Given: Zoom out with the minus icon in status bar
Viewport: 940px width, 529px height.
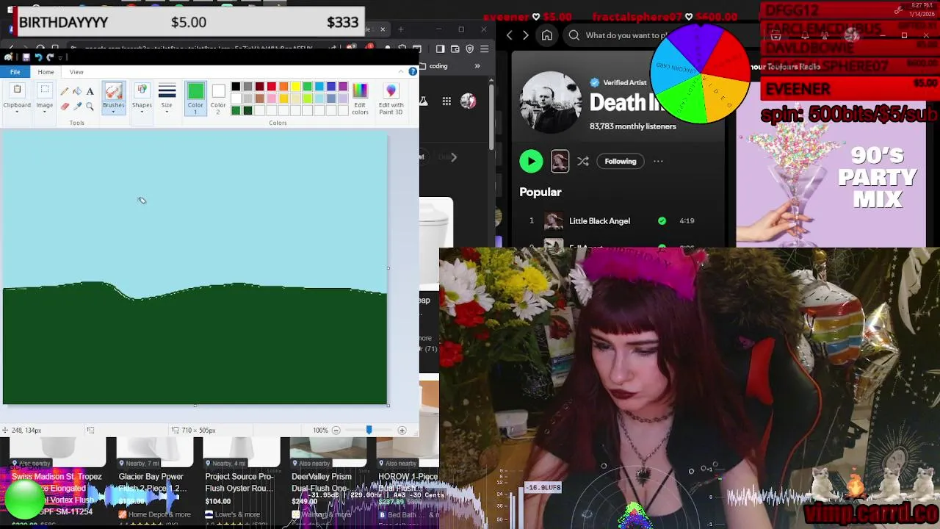Looking at the screenshot, I should [336, 431].
